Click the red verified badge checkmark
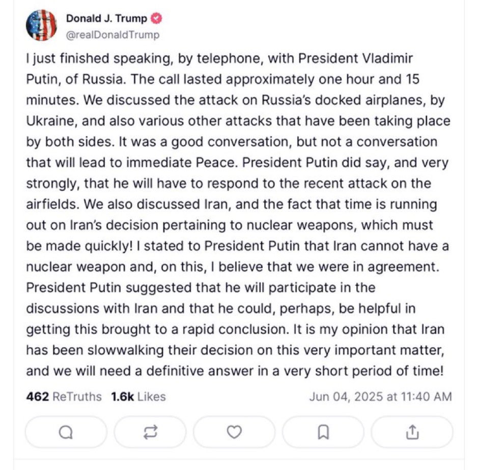The width and height of the screenshot is (479, 470). [x=157, y=18]
